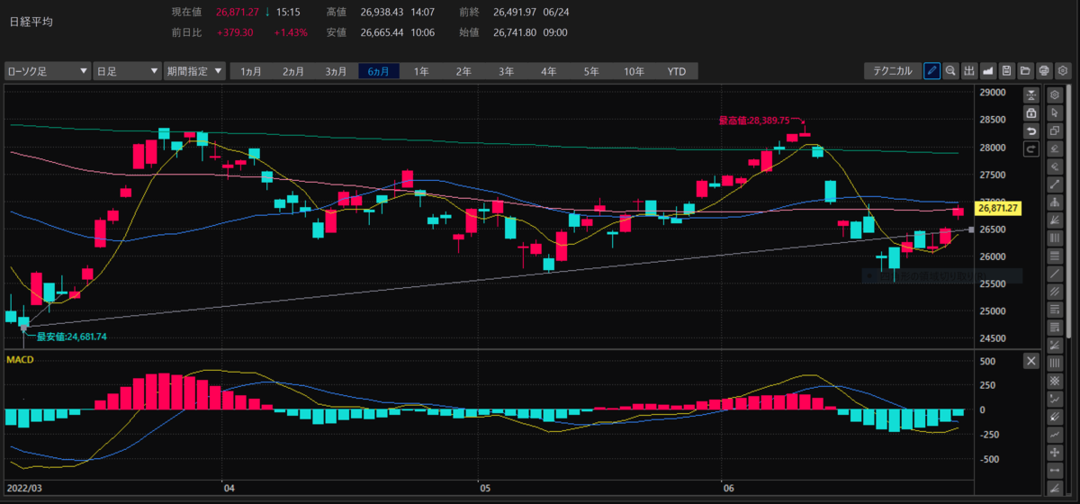Switch chart range to 4年
Viewport: 1080px width, 504px height.
pyautogui.click(x=549, y=70)
